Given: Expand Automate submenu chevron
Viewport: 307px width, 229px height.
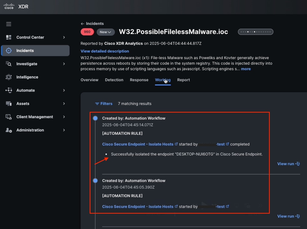Looking at the screenshot, I should [x=64, y=90].
